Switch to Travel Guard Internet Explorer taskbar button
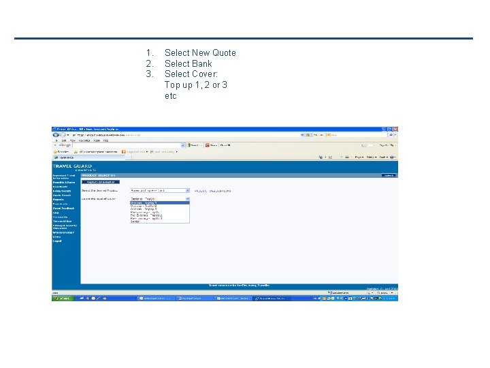 (x=272, y=298)
